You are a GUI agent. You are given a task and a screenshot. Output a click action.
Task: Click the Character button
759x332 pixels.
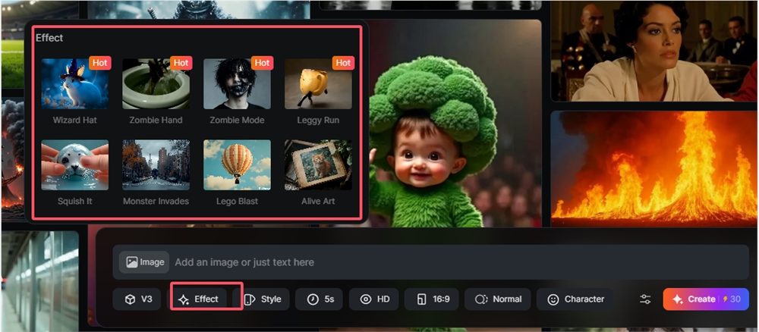(x=575, y=299)
